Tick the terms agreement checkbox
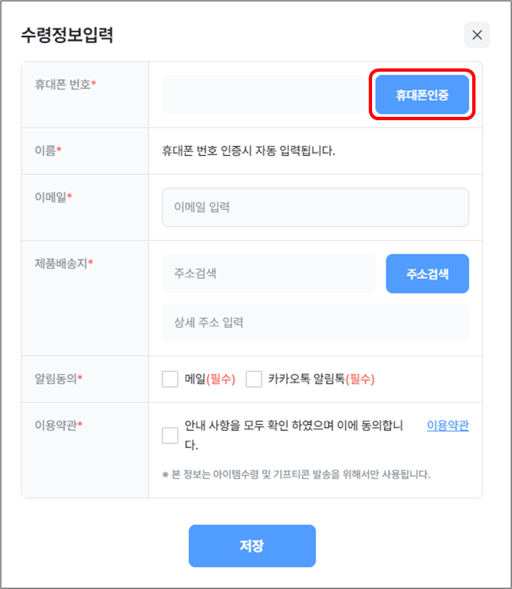The width and height of the screenshot is (512, 589). click(170, 436)
